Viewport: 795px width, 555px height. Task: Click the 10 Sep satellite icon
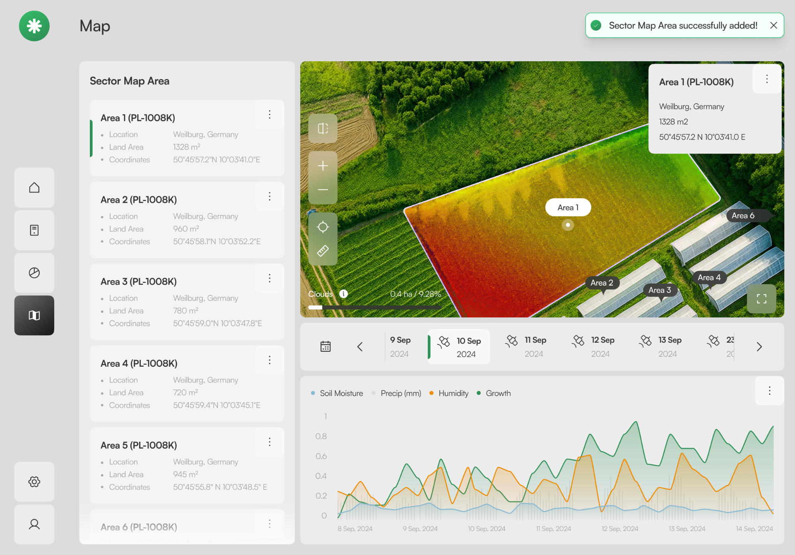(444, 342)
